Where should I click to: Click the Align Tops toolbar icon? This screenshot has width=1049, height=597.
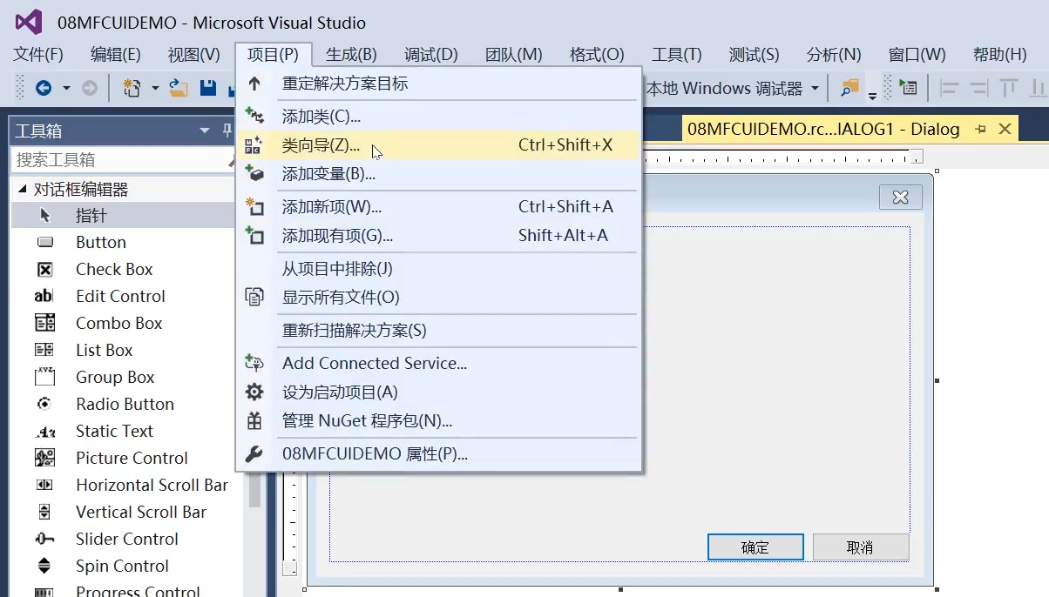(x=1009, y=88)
